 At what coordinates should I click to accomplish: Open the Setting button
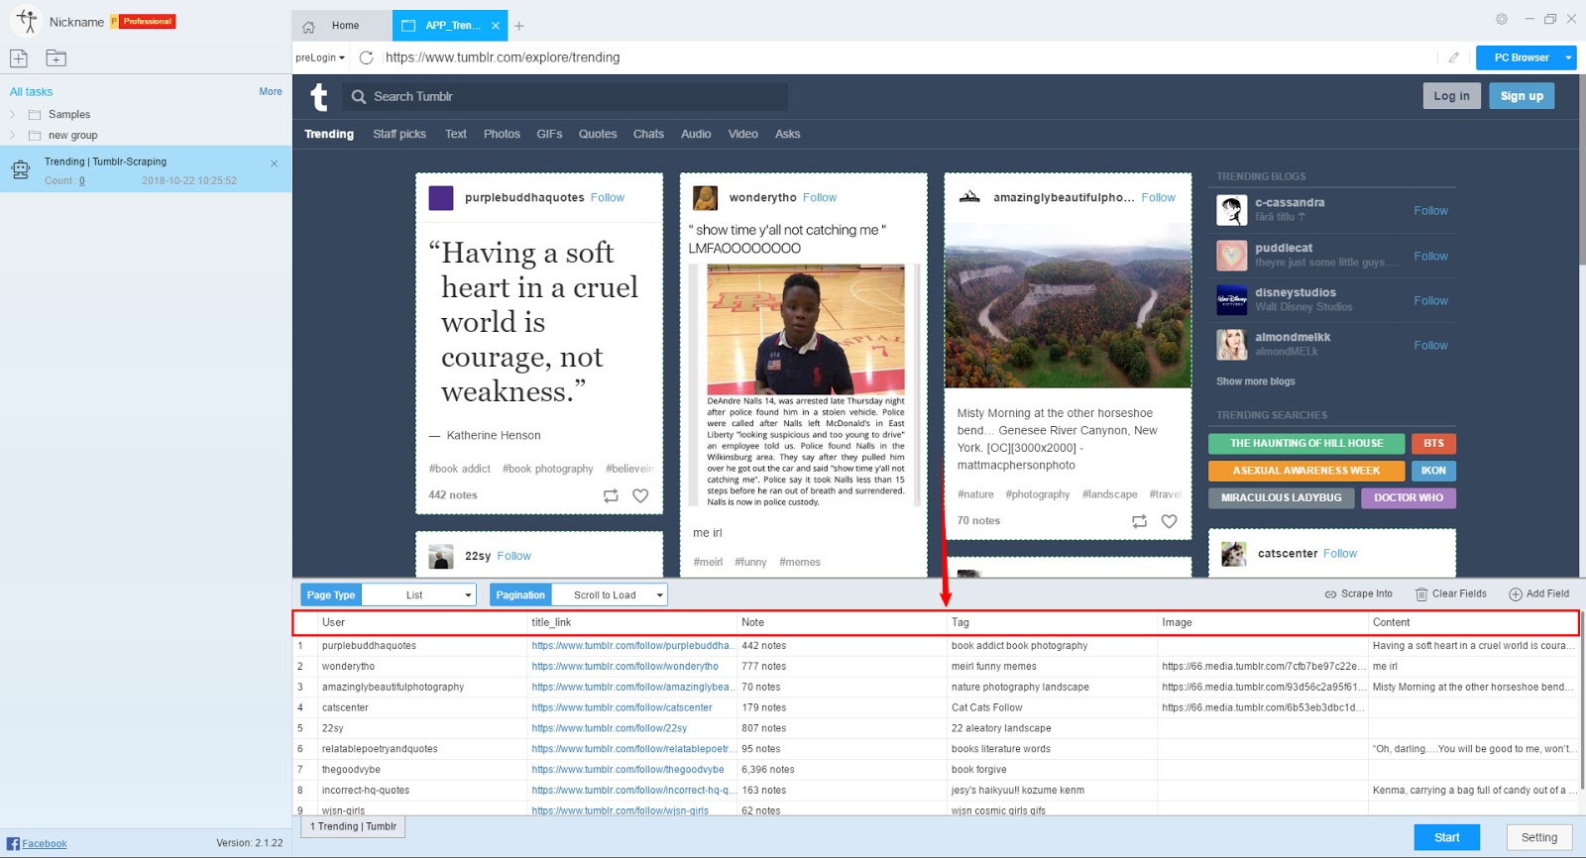point(1539,837)
